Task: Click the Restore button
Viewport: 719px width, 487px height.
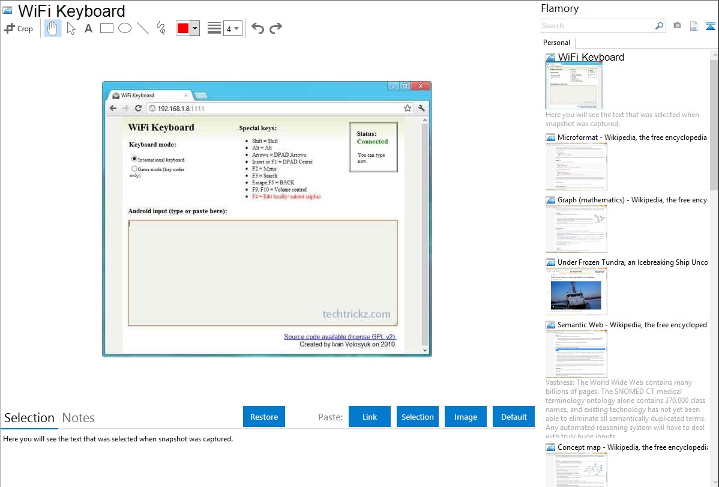Action: [264, 417]
